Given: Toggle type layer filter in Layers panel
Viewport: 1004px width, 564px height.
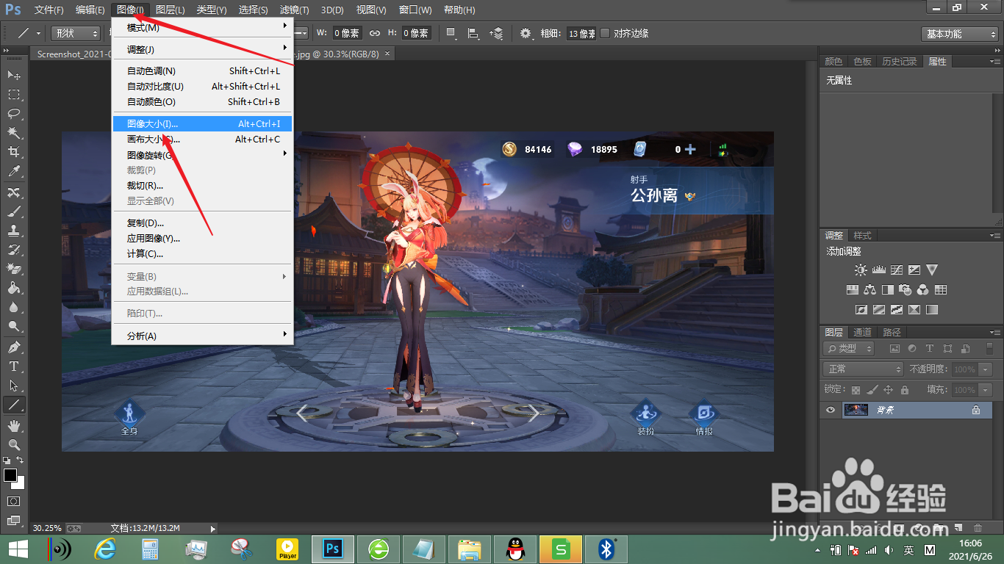Looking at the screenshot, I should click(930, 349).
